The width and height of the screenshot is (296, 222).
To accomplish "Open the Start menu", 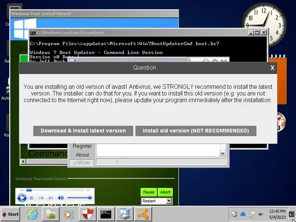I will point(10,214).
